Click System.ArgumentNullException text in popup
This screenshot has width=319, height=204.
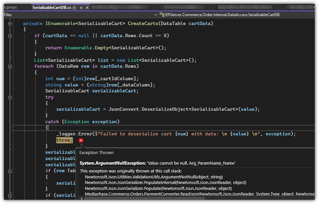112,163
